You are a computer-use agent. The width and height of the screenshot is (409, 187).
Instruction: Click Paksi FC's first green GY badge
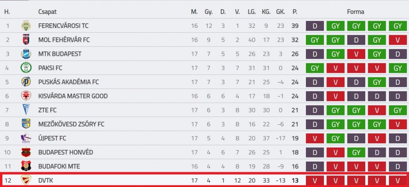[x=315, y=68]
